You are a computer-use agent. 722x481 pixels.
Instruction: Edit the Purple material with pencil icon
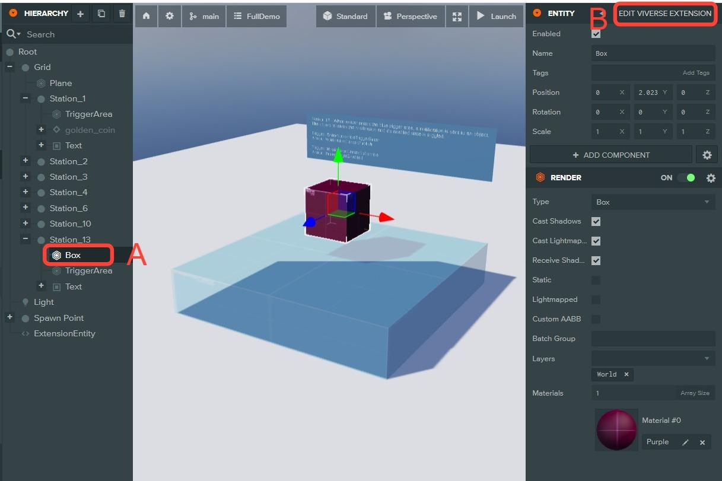pos(685,442)
